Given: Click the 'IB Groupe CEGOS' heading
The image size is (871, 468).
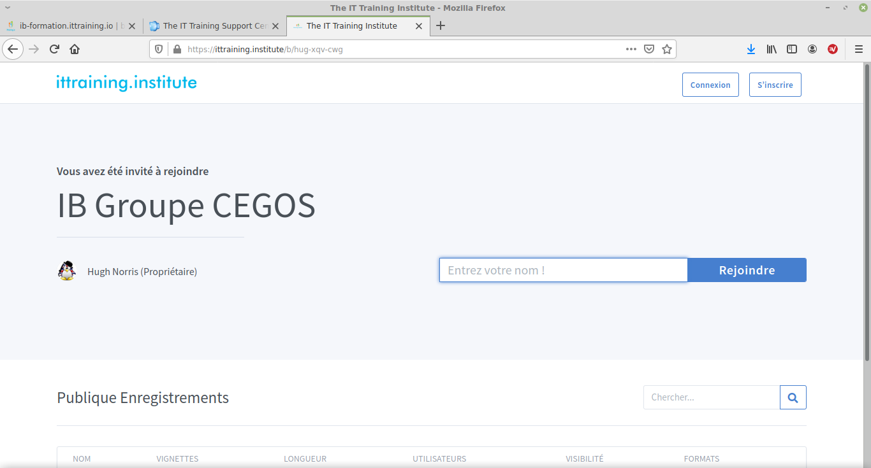Looking at the screenshot, I should 186,206.
